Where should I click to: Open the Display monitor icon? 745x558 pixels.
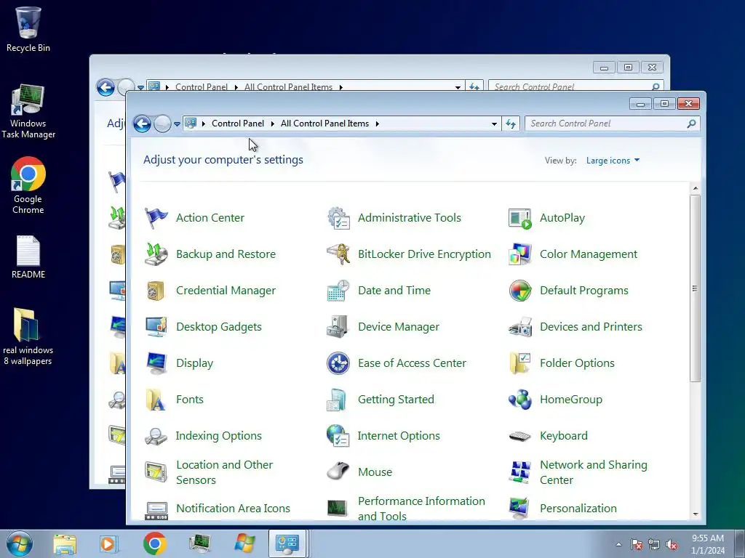[x=156, y=363]
